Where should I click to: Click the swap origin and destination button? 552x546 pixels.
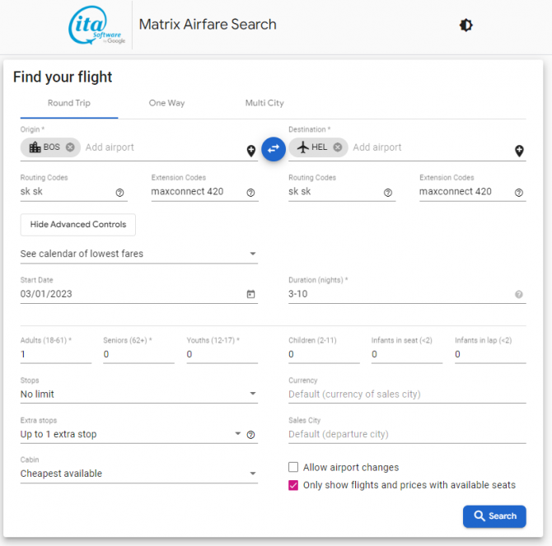274,149
